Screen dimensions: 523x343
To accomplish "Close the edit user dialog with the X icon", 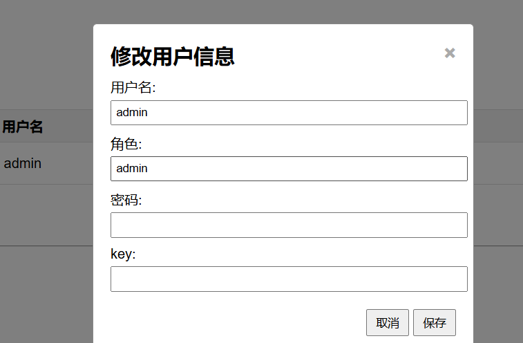I will (450, 53).
